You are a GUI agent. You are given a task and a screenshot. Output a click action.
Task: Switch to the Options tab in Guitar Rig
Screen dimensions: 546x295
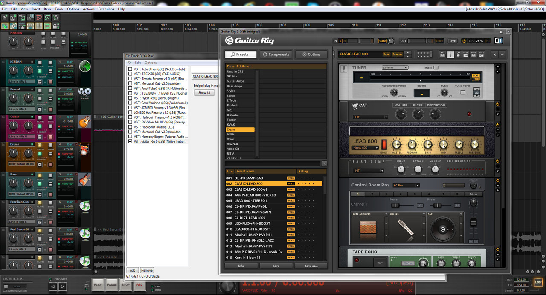[311, 54]
